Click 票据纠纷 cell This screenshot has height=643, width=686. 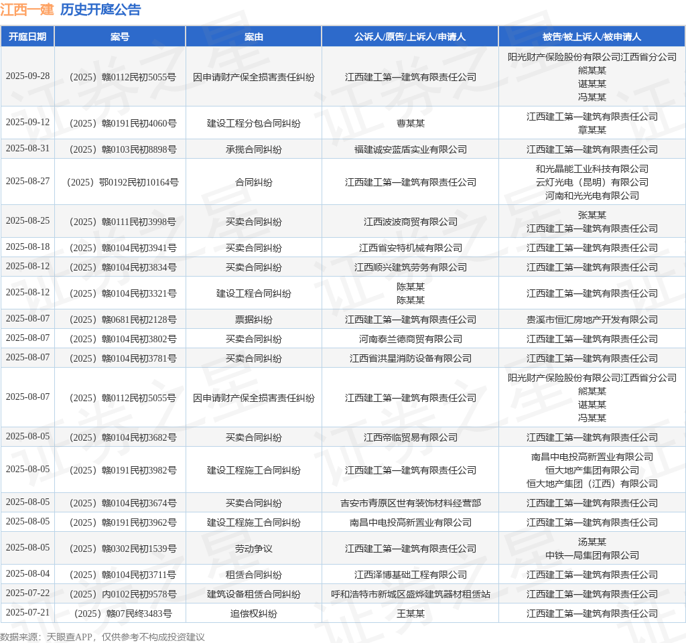(x=254, y=319)
